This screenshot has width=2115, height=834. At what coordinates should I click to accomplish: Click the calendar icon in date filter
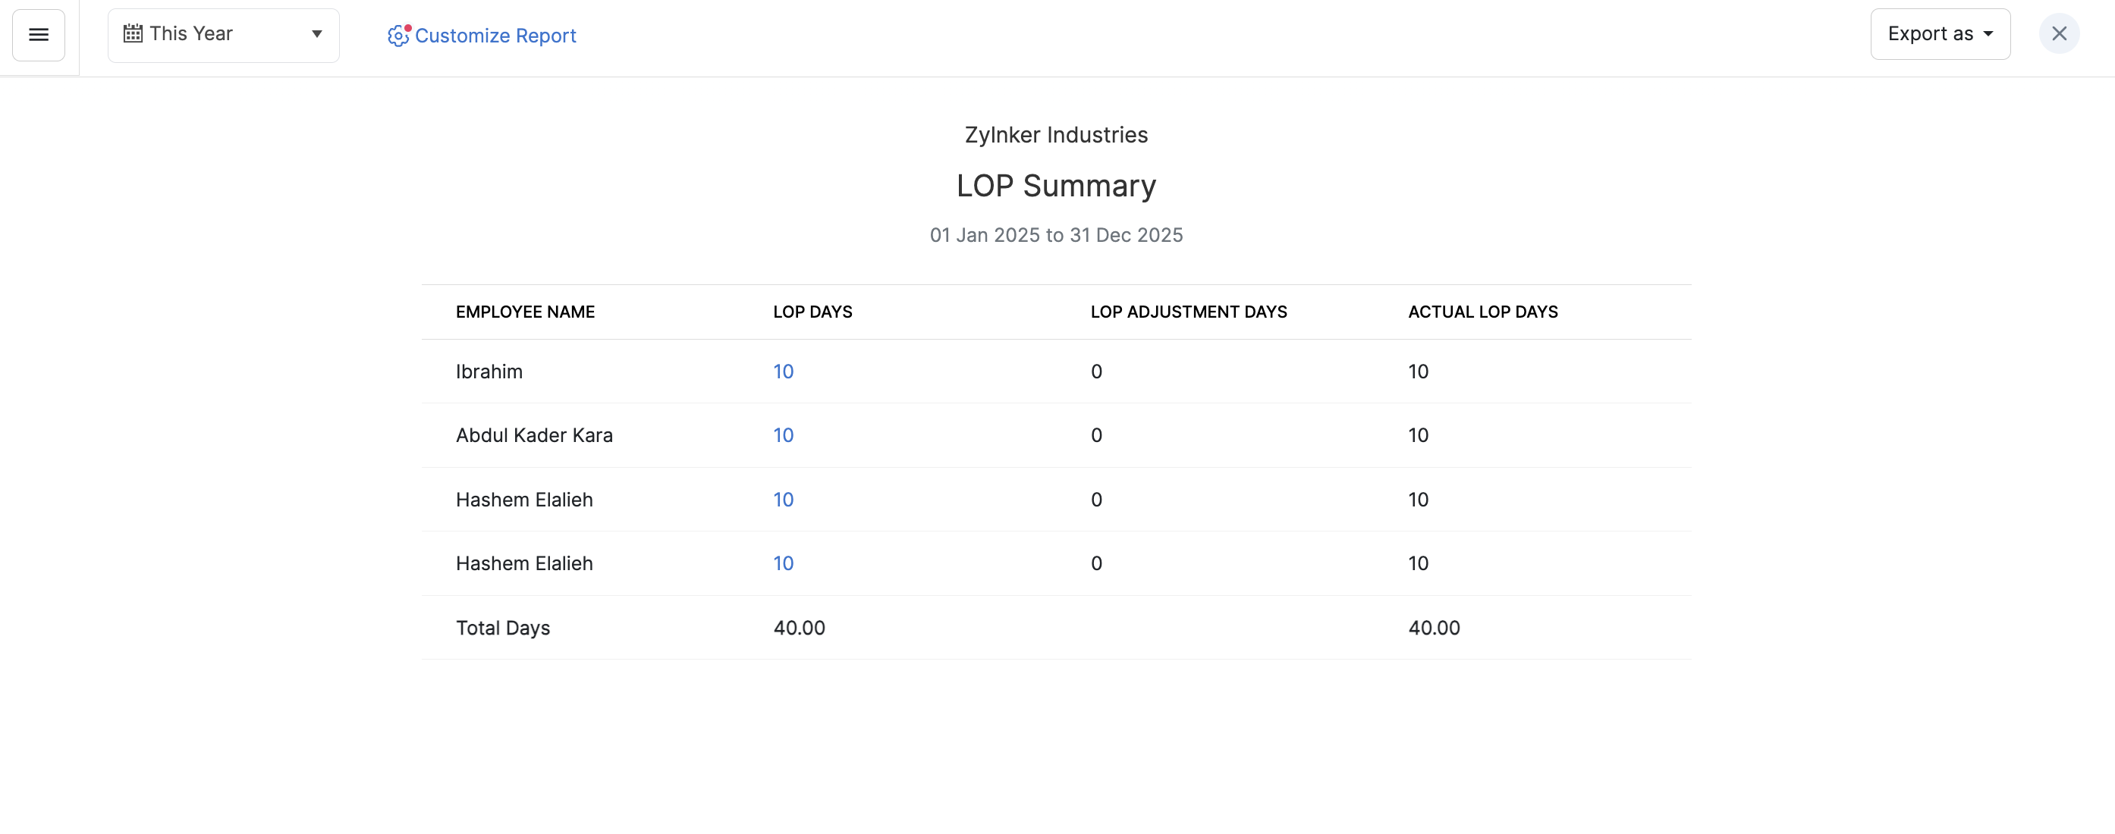[132, 33]
